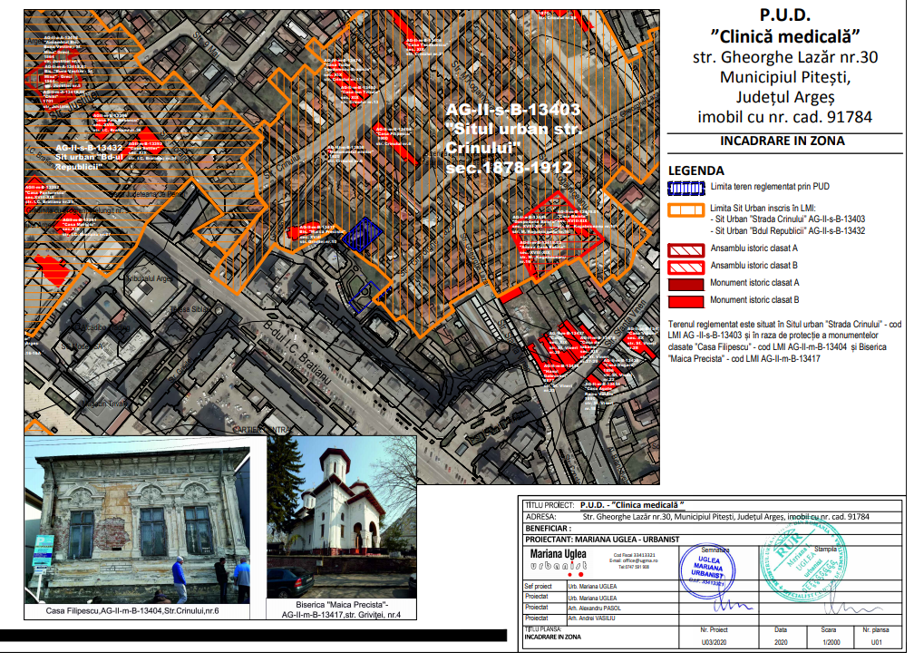Pick the Monument istoric clasat A swatch
Screen dimensions: 914x662
pos(685,284)
